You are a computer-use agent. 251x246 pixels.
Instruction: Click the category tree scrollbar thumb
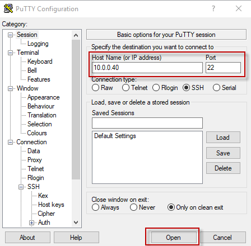(76, 110)
